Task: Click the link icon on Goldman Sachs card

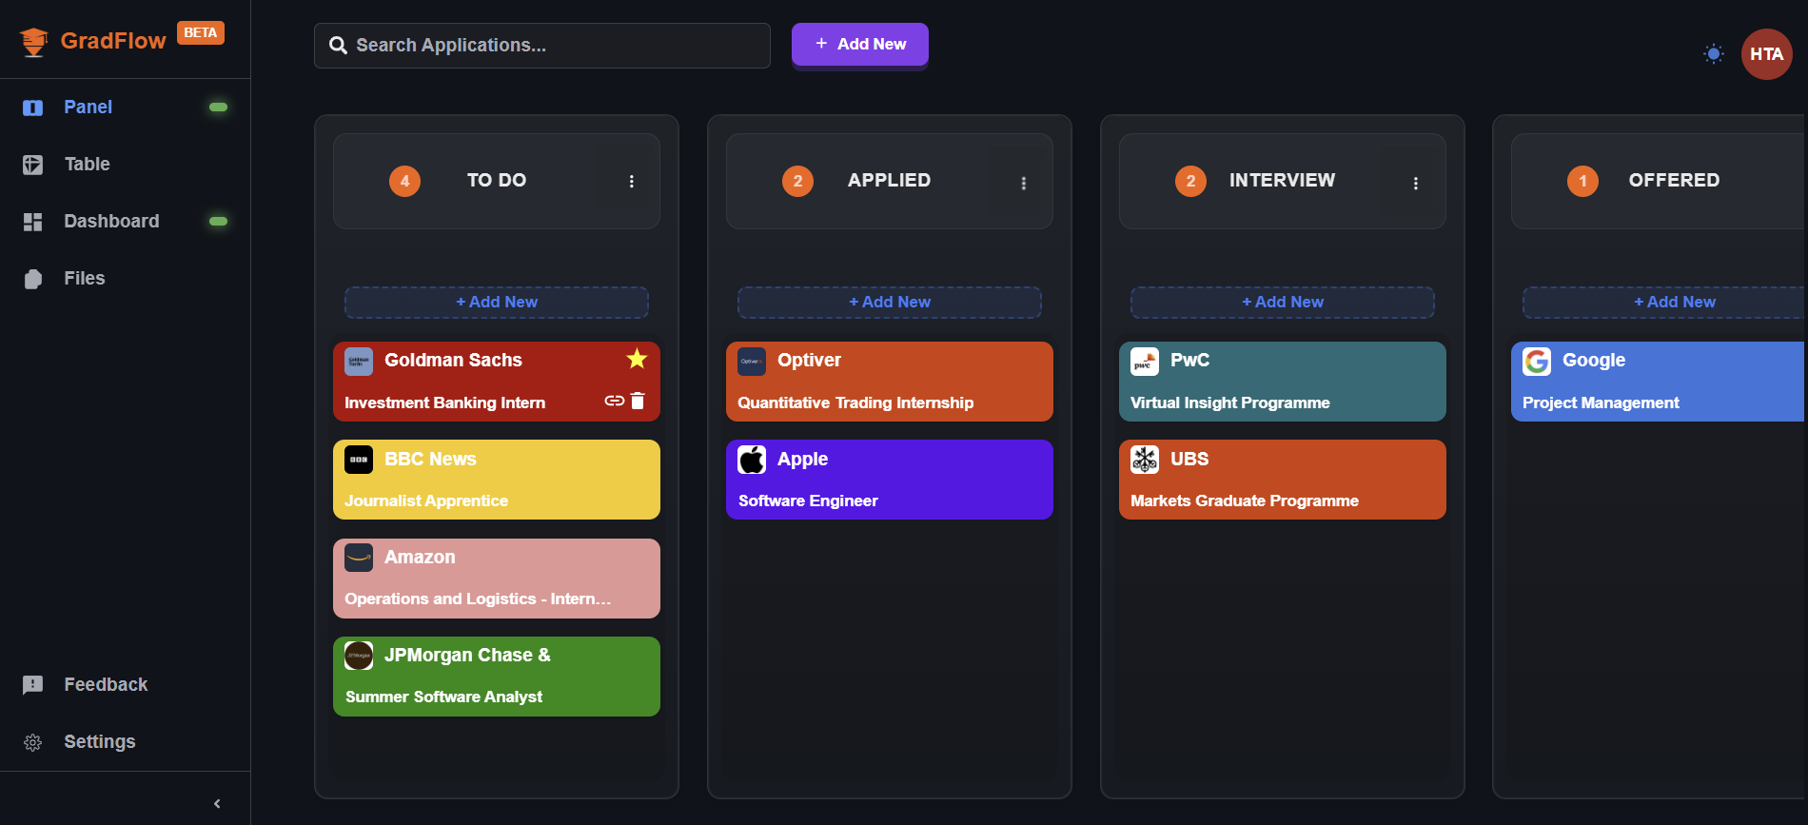Action: click(614, 401)
